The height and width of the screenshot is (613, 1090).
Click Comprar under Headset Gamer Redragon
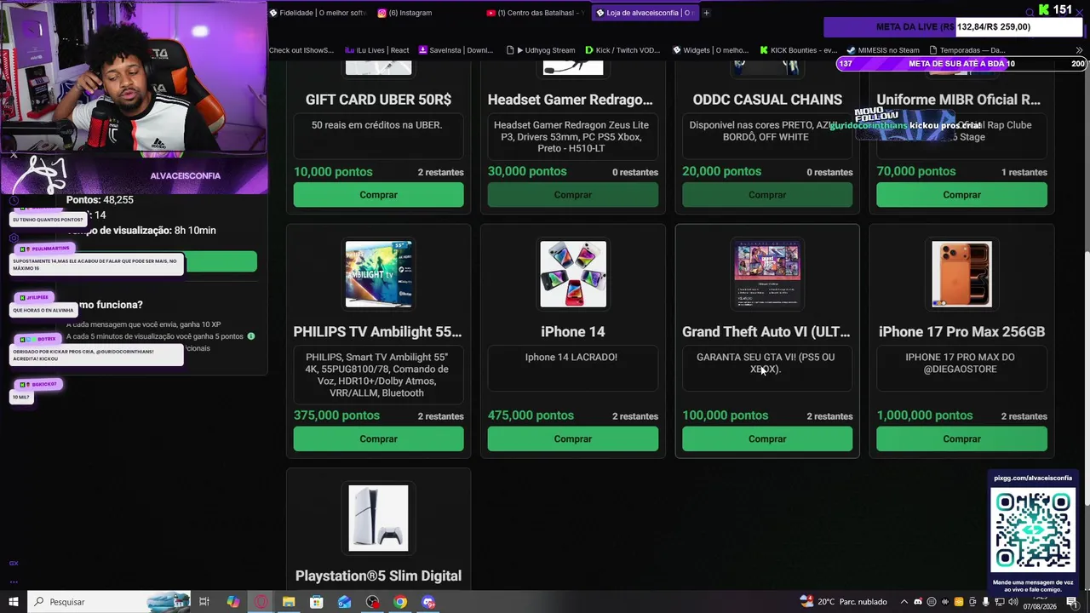pos(572,195)
